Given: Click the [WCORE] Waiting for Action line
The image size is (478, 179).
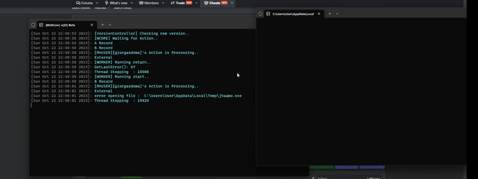Looking at the screenshot, I should pyautogui.click(x=94, y=38).
